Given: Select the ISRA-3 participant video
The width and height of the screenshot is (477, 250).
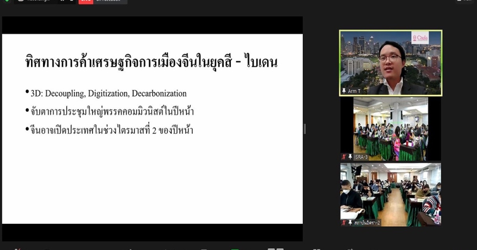Looking at the screenshot, I should 390,129.
